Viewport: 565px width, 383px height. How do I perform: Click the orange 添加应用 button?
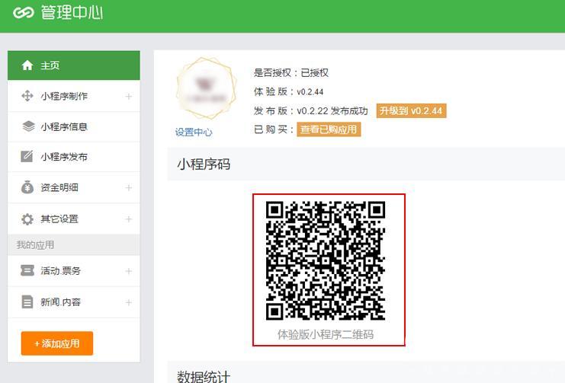pyautogui.click(x=57, y=343)
